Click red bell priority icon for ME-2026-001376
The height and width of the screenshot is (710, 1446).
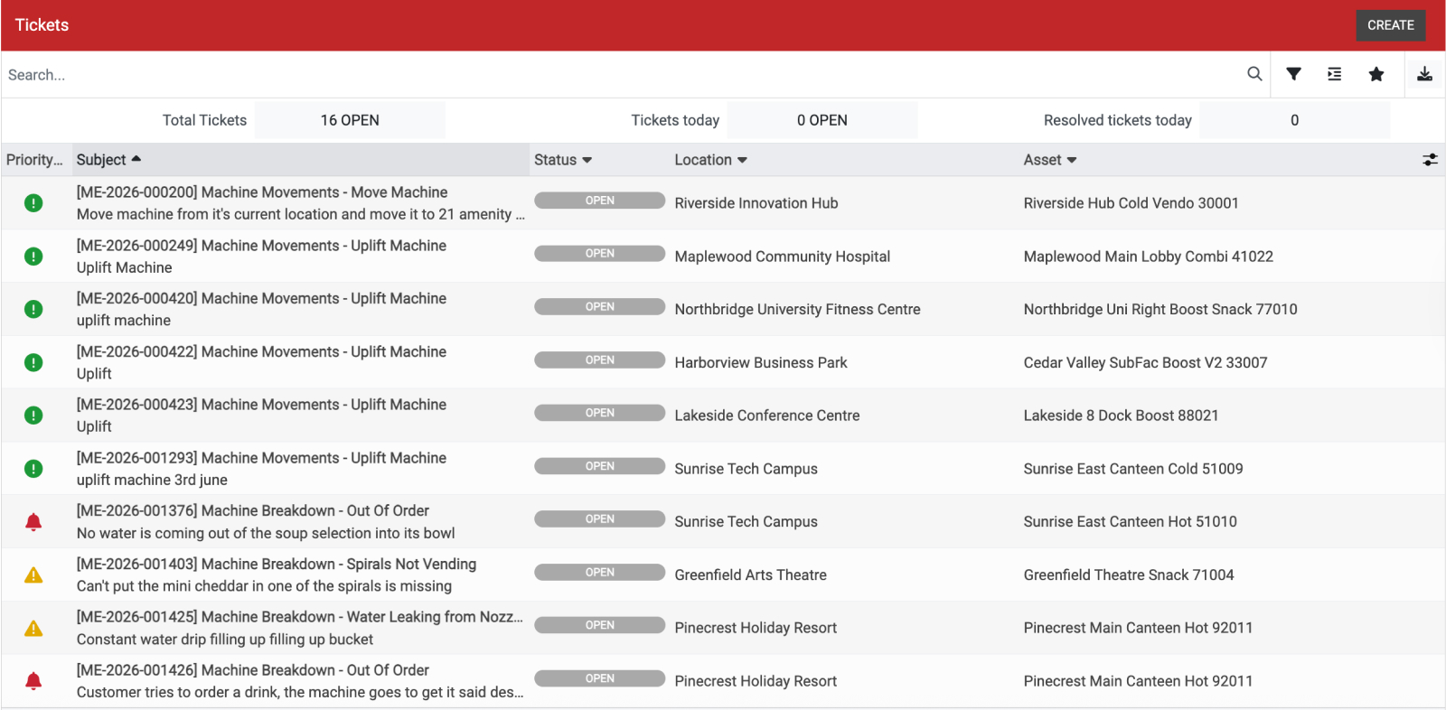[x=33, y=522]
